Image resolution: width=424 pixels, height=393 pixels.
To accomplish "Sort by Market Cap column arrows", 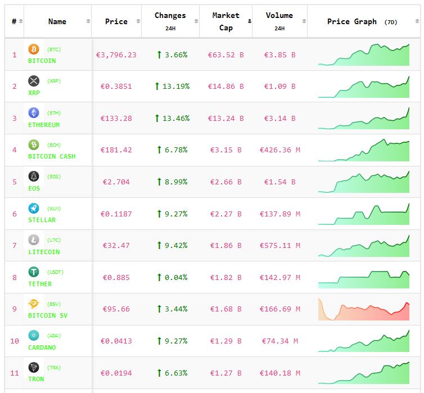I will (249, 21).
